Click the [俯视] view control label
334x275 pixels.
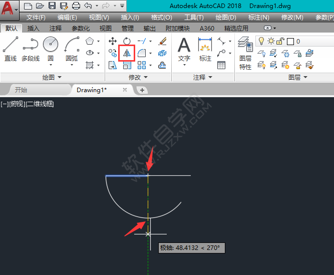click(17, 104)
